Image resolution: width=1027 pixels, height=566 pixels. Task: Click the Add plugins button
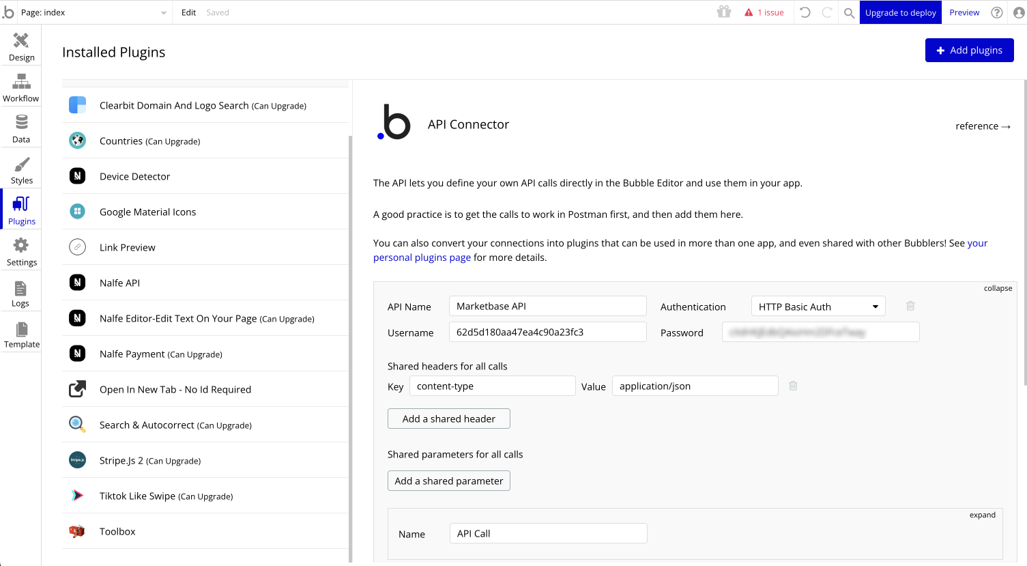click(x=969, y=50)
